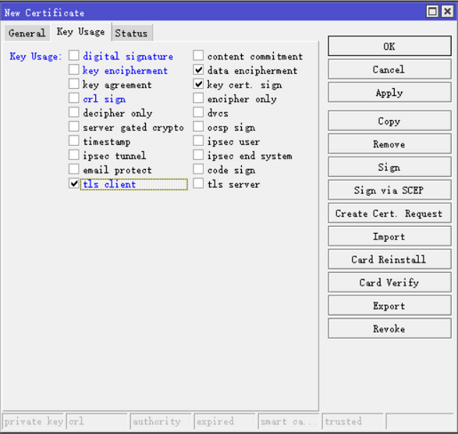Enable the digital signature checkbox
Image resolution: width=458 pixels, height=434 pixels.
74,55
